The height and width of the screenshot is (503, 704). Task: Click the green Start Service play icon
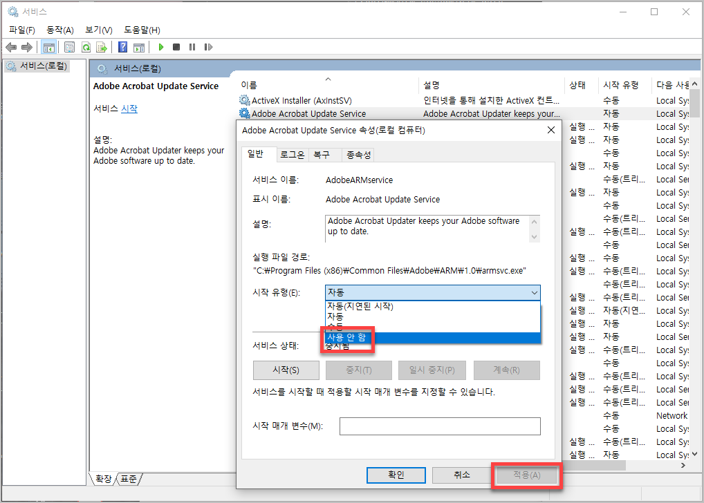161,47
